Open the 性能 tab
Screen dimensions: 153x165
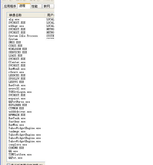click(x=36, y=6)
